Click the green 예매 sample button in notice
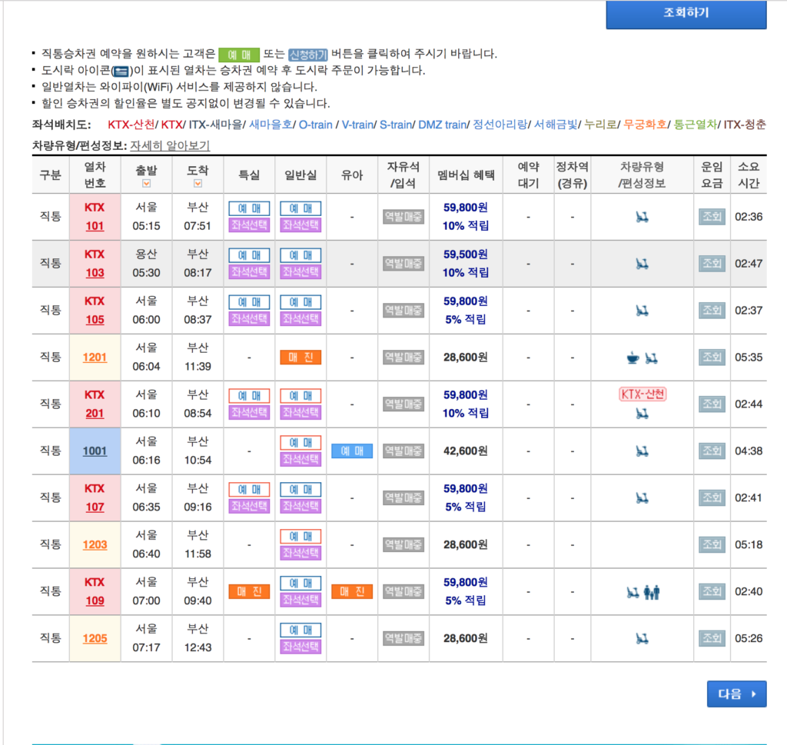The width and height of the screenshot is (787, 745). click(x=239, y=55)
